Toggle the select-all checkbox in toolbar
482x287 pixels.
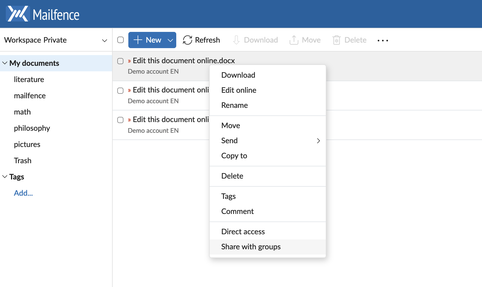(121, 40)
